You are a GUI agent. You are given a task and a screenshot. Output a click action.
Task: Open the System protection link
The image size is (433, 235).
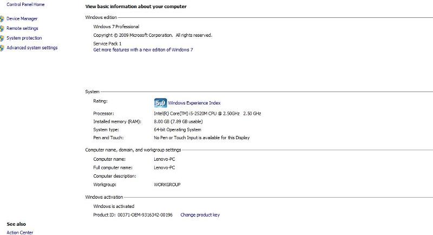[24, 38]
